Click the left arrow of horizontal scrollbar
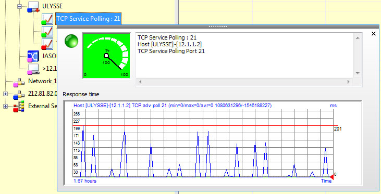The height and width of the screenshot is (194, 381). tap(140, 82)
